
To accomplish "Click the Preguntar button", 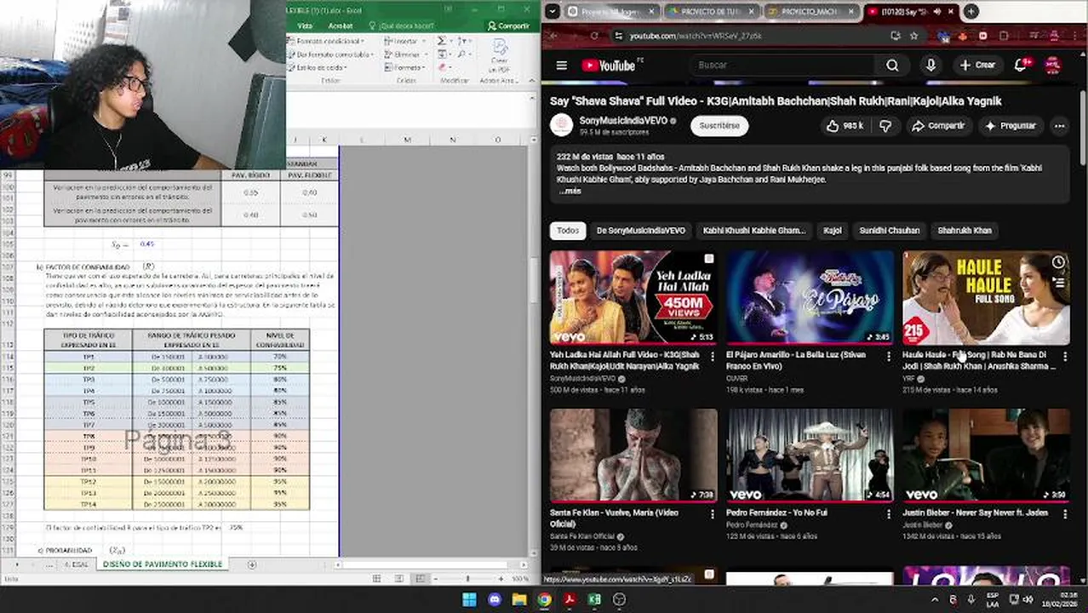I will 1011,125.
